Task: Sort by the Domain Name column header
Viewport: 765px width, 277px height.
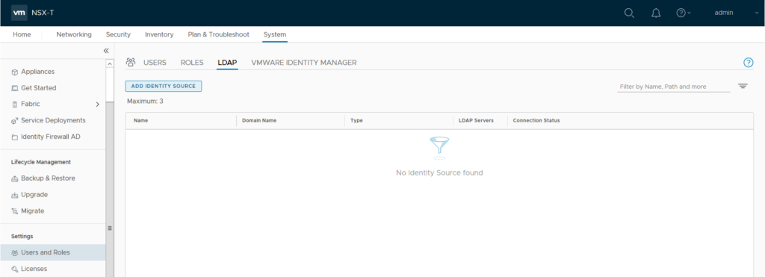Action: pos(259,120)
